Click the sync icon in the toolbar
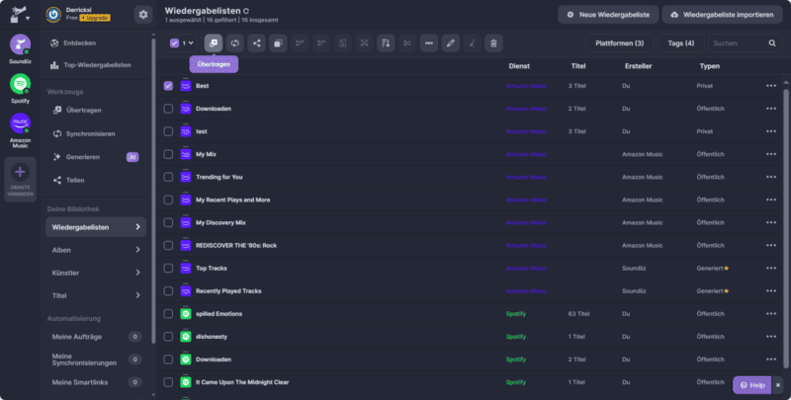 [234, 42]
